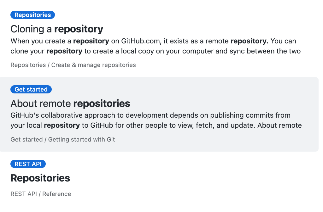Click the Repositories category badge
Screen dimensions: 323x212
32,14
